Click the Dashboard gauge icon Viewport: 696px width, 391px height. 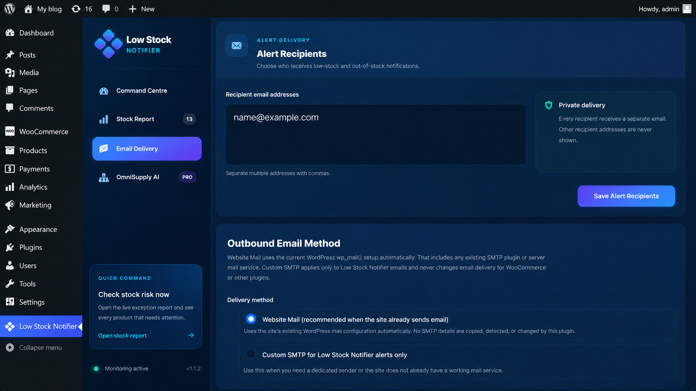coord(10,33)
